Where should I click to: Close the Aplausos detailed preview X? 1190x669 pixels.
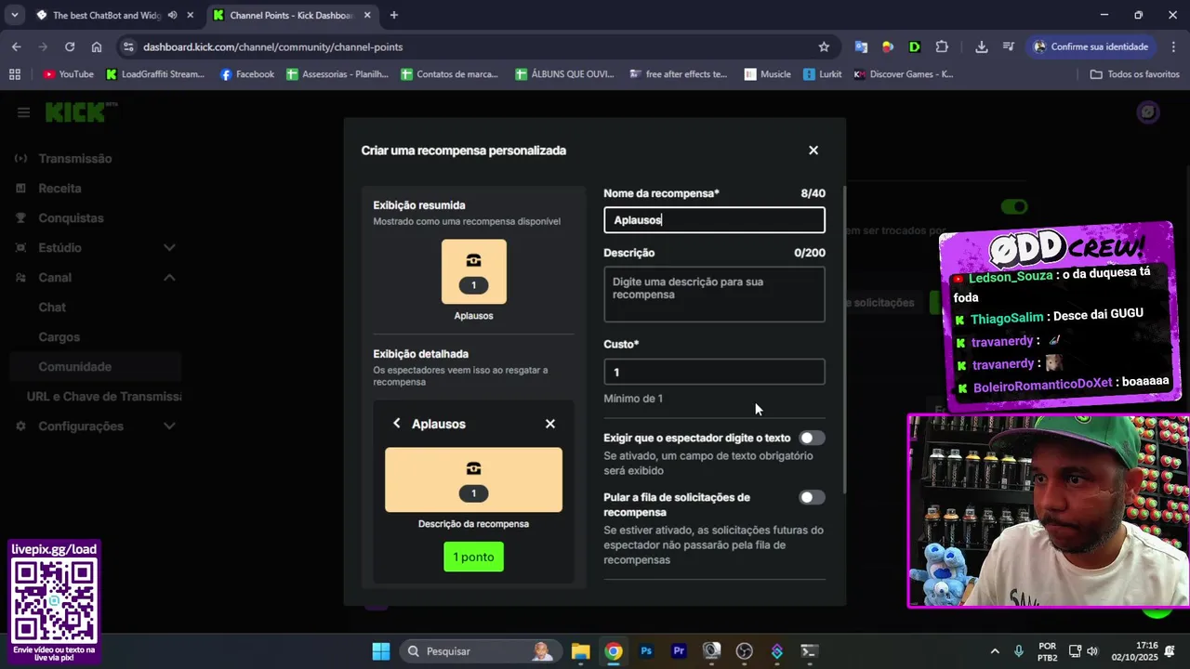pos(550,424)
